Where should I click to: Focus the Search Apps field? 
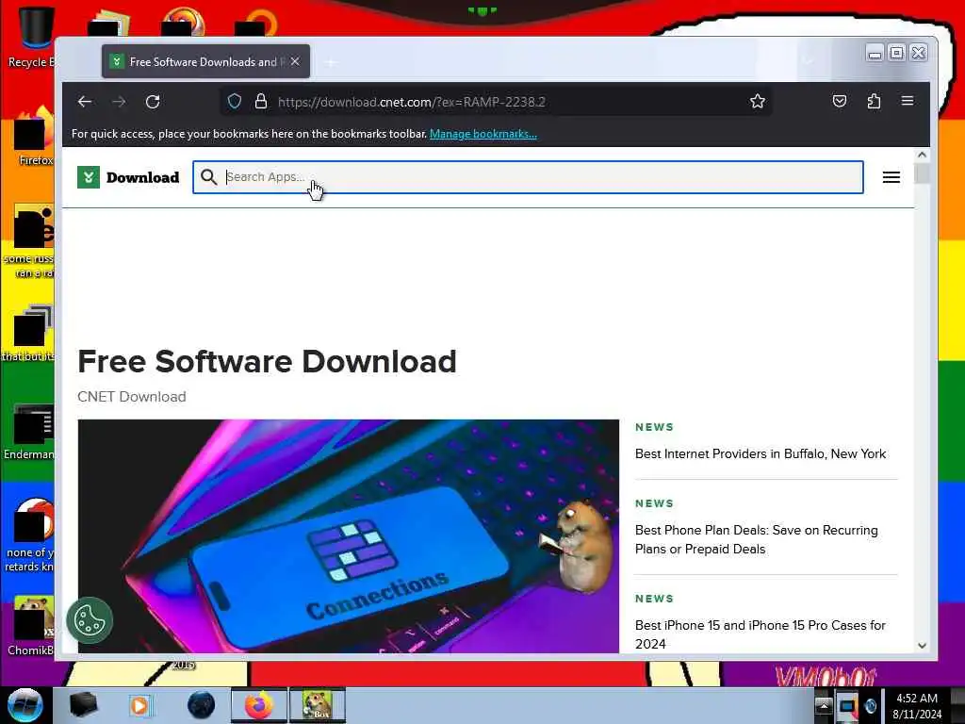(528, 177)
